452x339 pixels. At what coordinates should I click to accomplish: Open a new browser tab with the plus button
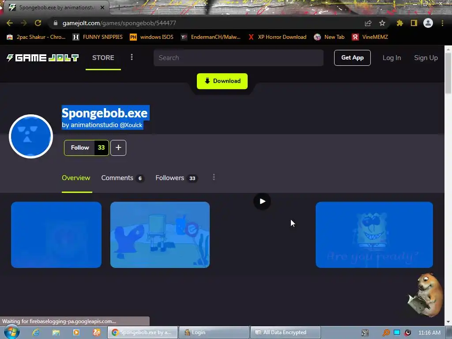click(x=118, y=8)
